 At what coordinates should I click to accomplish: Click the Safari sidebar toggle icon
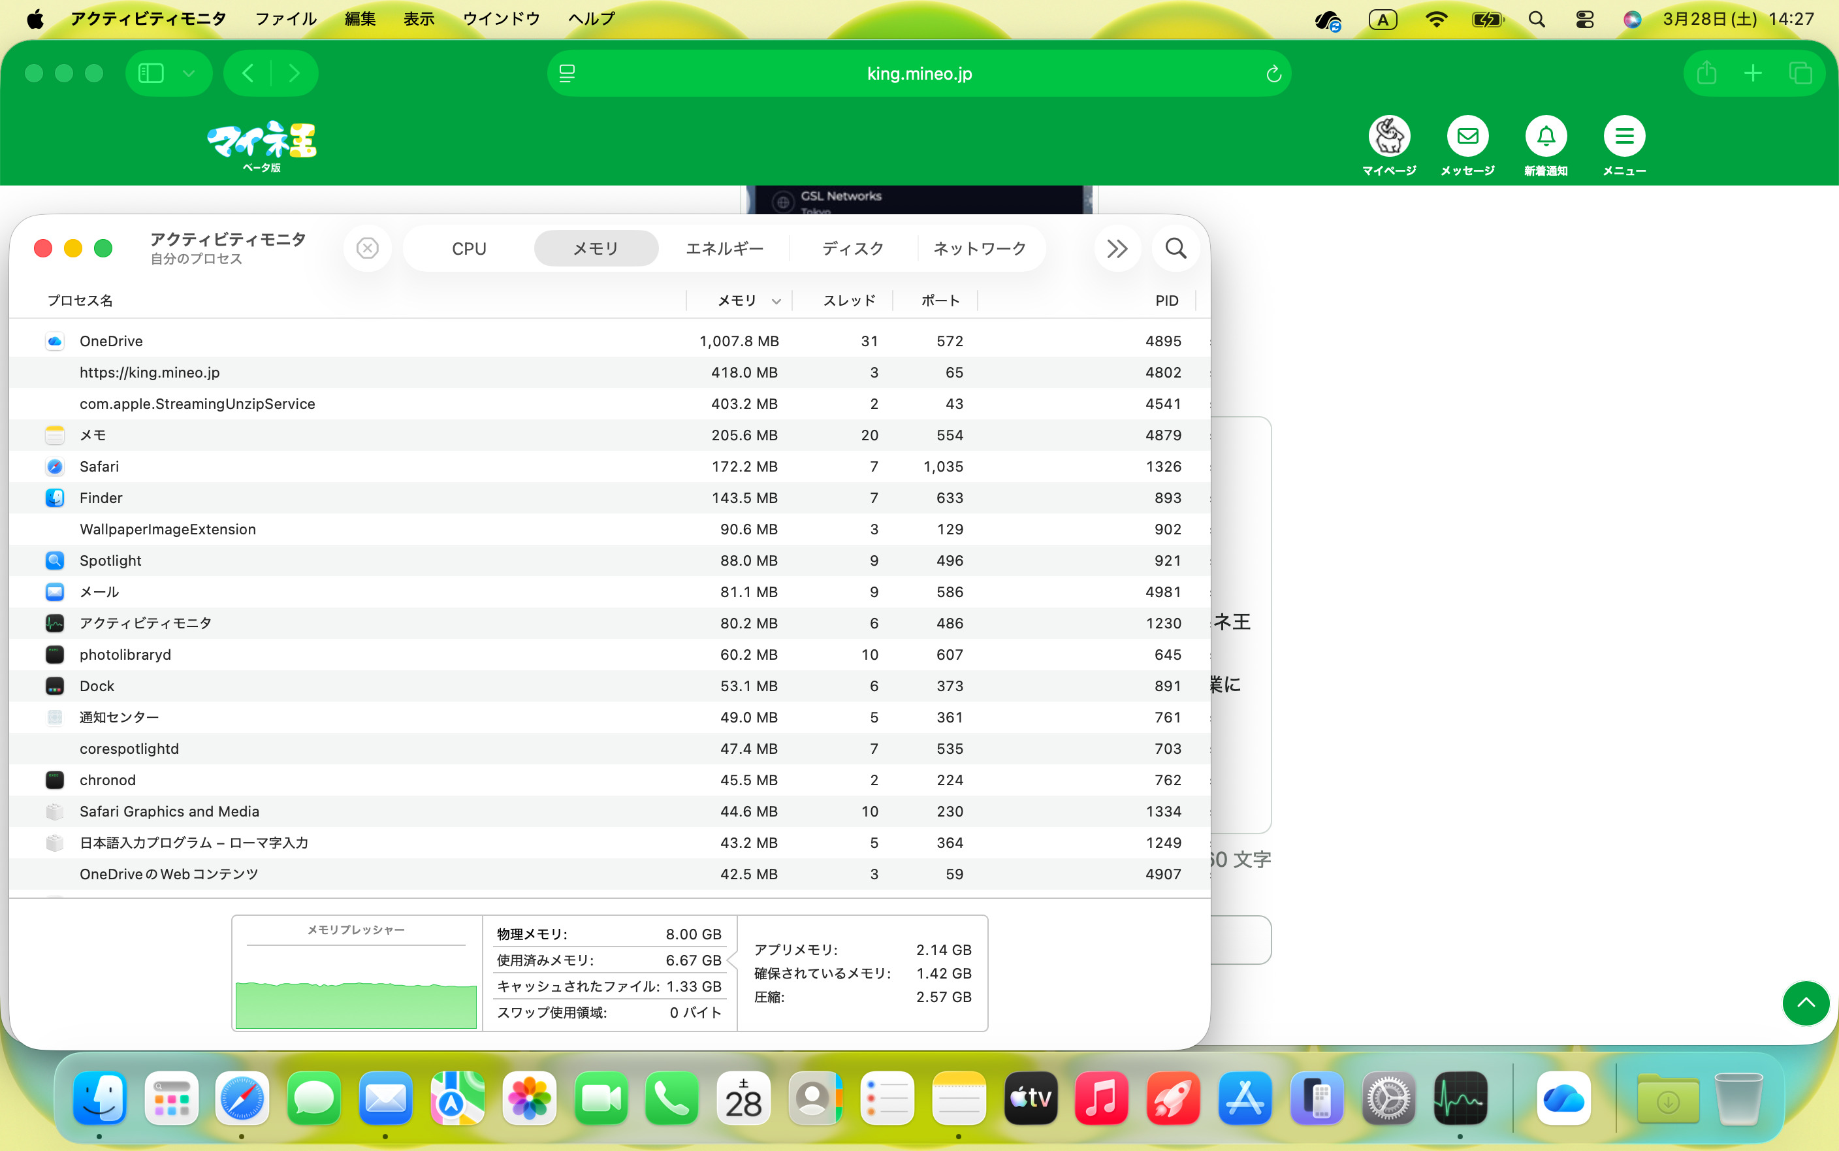[x=151, y=73]
